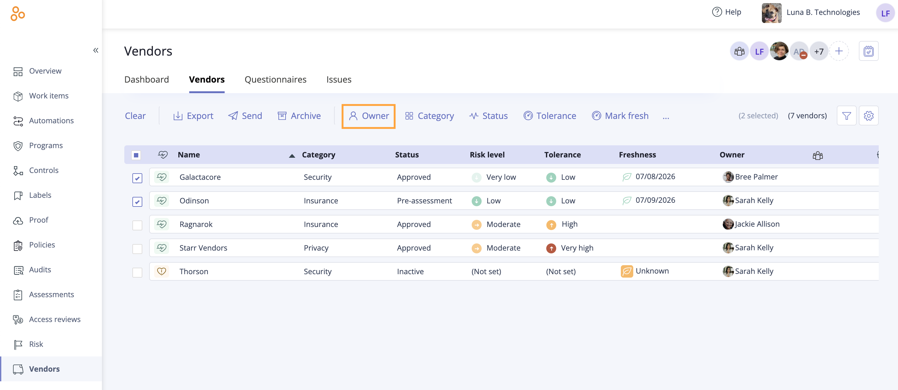The image size is (898, 390).
Task: Click Thorson's orange health heart icon
Action: 161,271
